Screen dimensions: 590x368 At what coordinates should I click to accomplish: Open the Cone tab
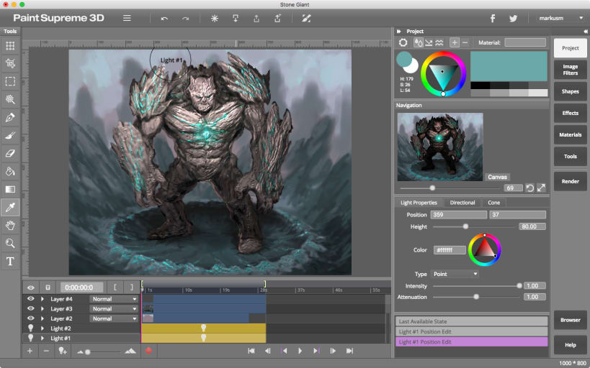[x=493, y=203]
